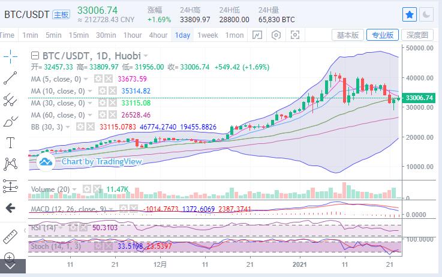Remove the MA 30 indicator
This screenshot has height=277, width=442.
(113, 103)
